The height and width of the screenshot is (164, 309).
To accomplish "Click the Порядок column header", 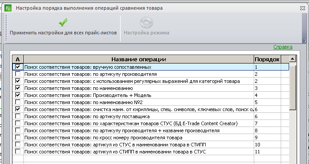I will tap(267, 59).
